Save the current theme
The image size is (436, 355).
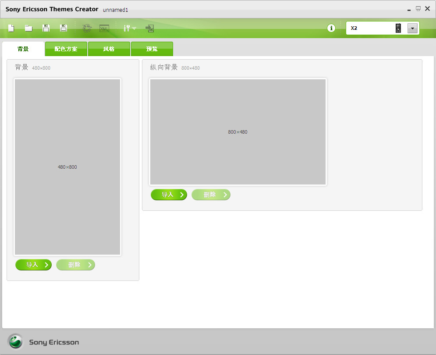pos(46,28)
